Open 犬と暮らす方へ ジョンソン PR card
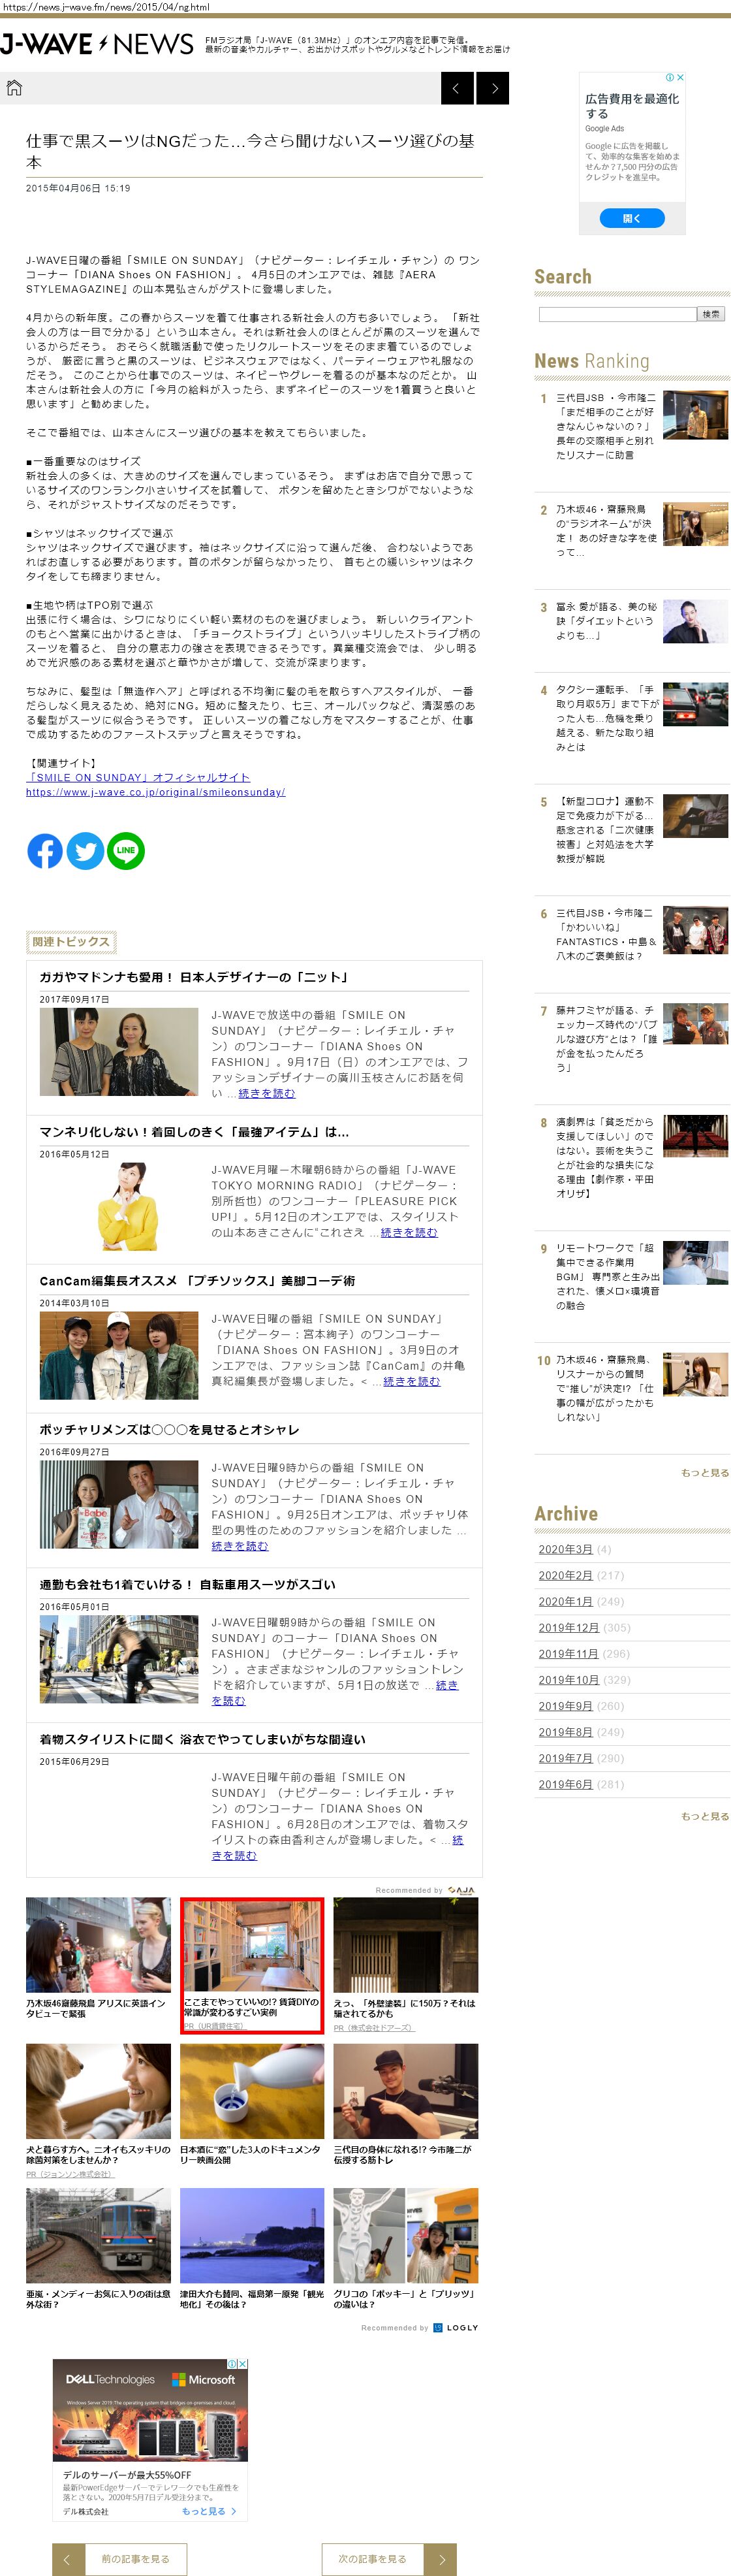 pyautogui.click(x=98, y=2111)
